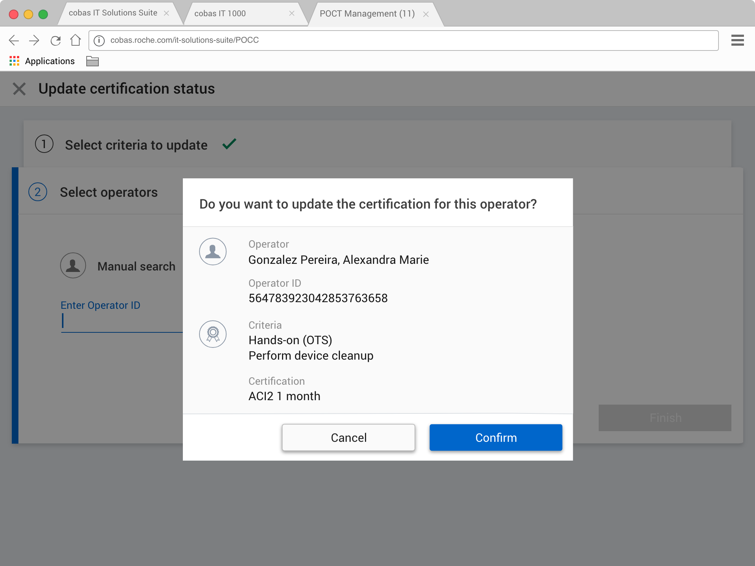Click the site info icon in address bar
Image resolution: width=755 pixels, height=566 pixels.
99,40
